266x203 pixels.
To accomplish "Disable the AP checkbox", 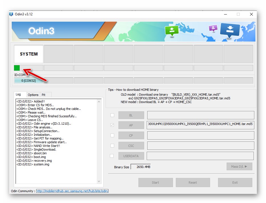I will point(112,125).
